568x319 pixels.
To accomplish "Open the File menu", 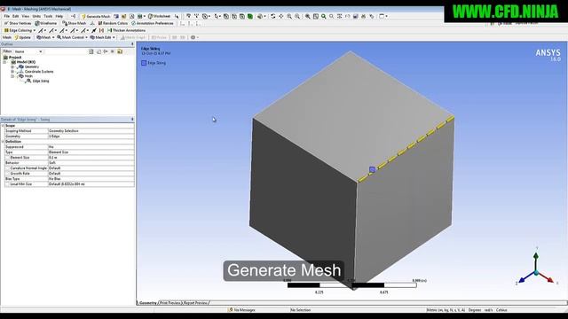I will [x=7, y=16].
